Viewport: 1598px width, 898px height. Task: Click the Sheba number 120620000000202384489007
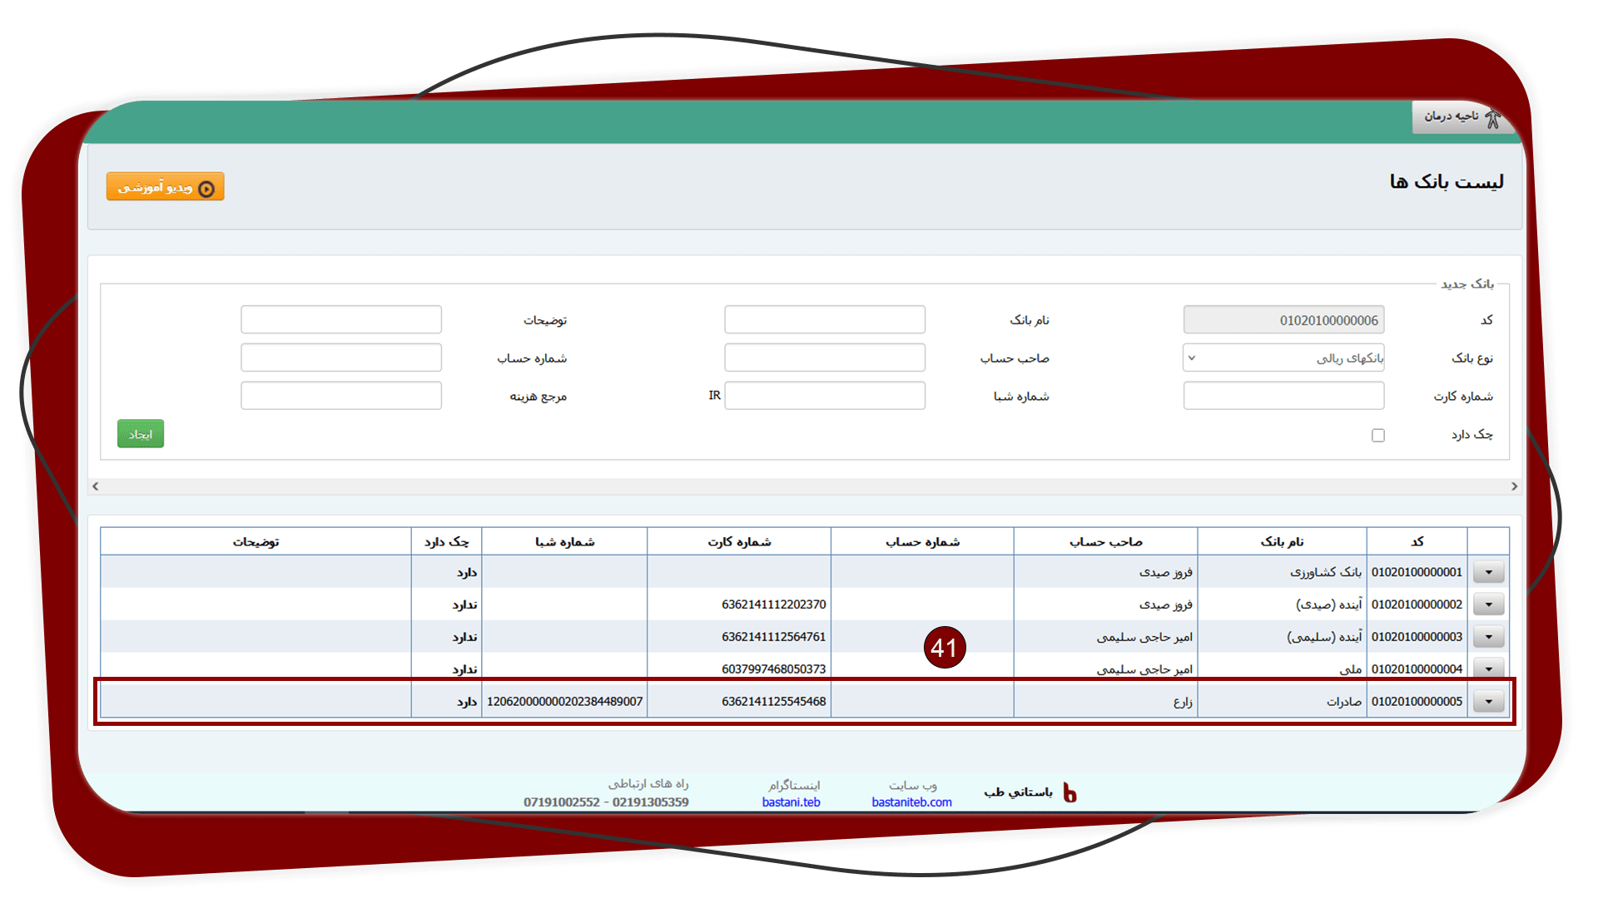click(x=564, y=702)
